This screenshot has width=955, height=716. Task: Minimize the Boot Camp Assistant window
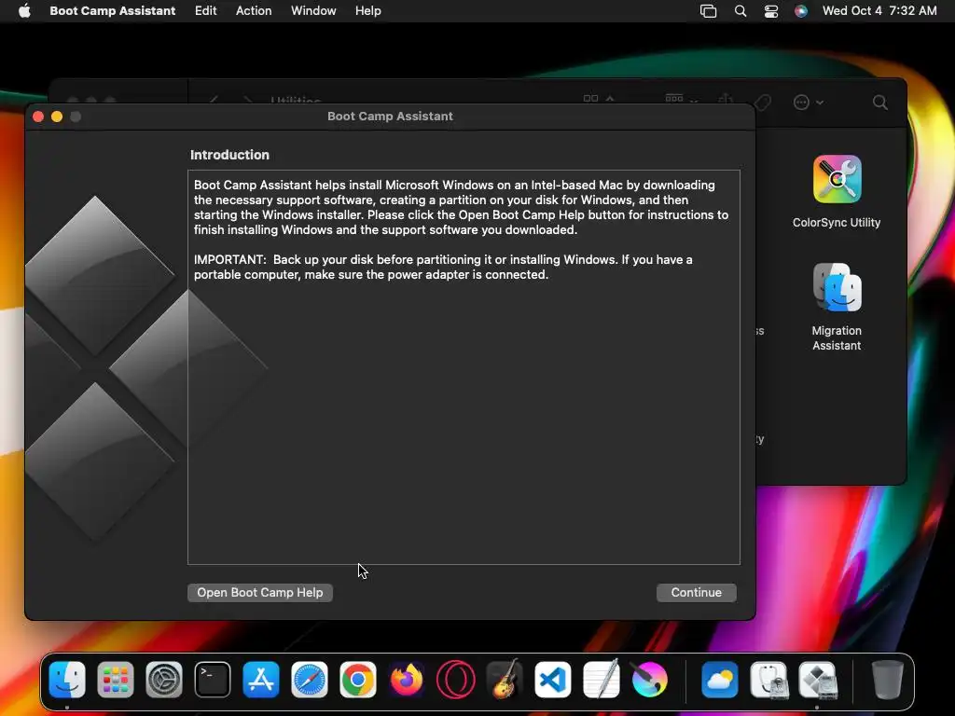pos(57,117)
